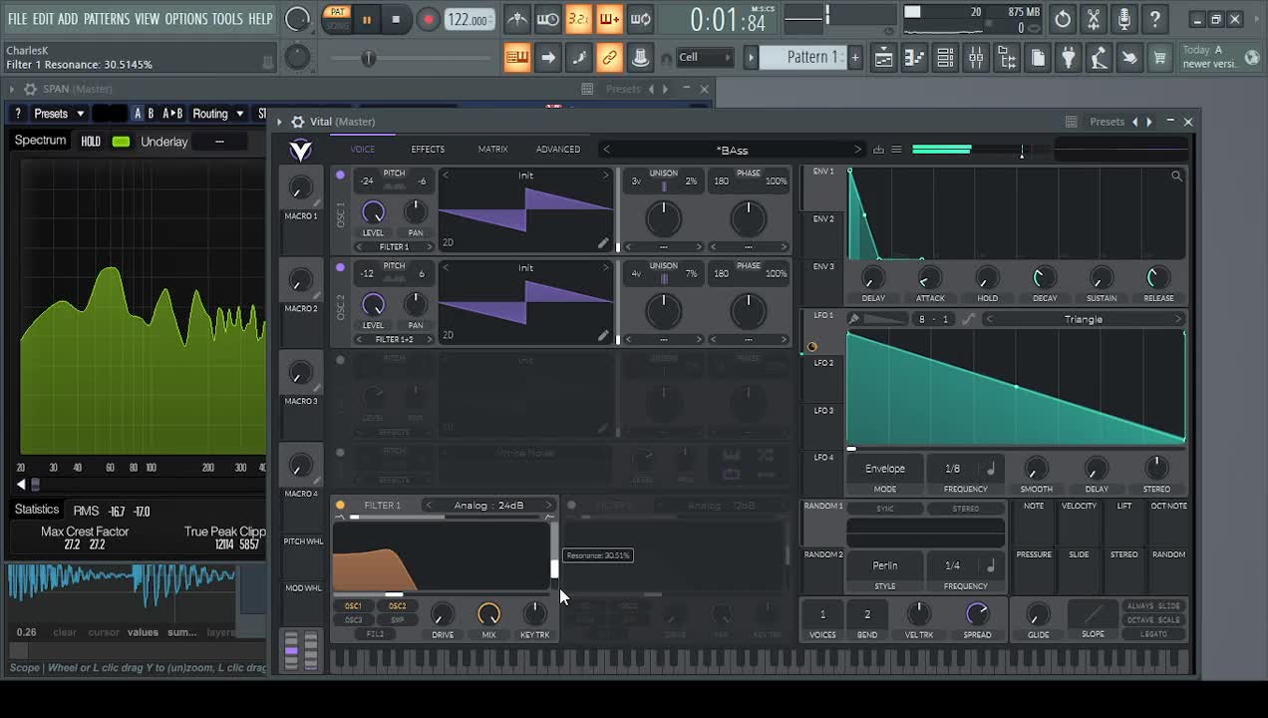Screen dimensions: 1268x718
Task: Open the Cell snap dropdown
Action: click(x=704, y=57)
